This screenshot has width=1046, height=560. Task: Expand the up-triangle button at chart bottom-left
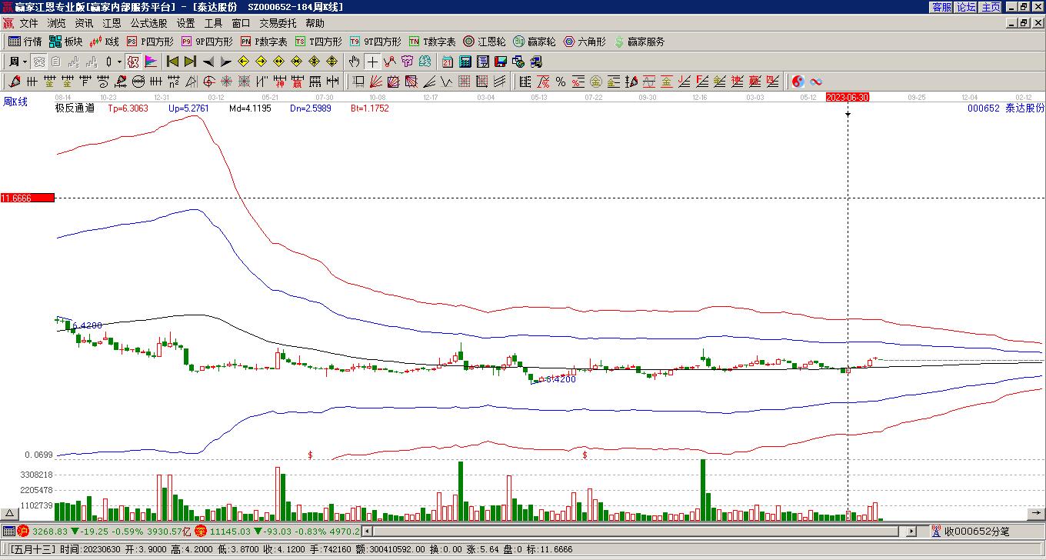point(10,513)
